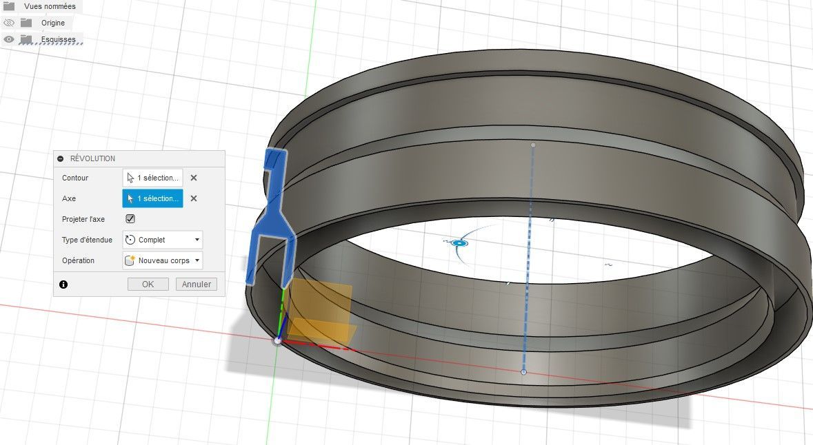Click the Complet full-revolution icon
Viewport: 813px width, 445px height.
click(x=130, y=240)
